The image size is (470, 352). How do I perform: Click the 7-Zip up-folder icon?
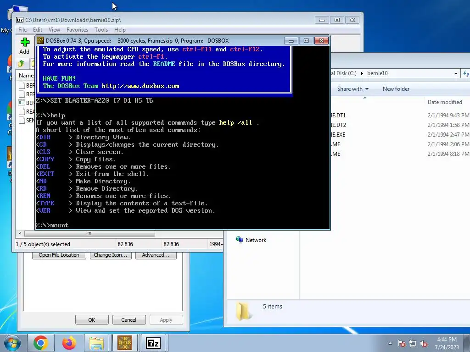coord(21,63)
